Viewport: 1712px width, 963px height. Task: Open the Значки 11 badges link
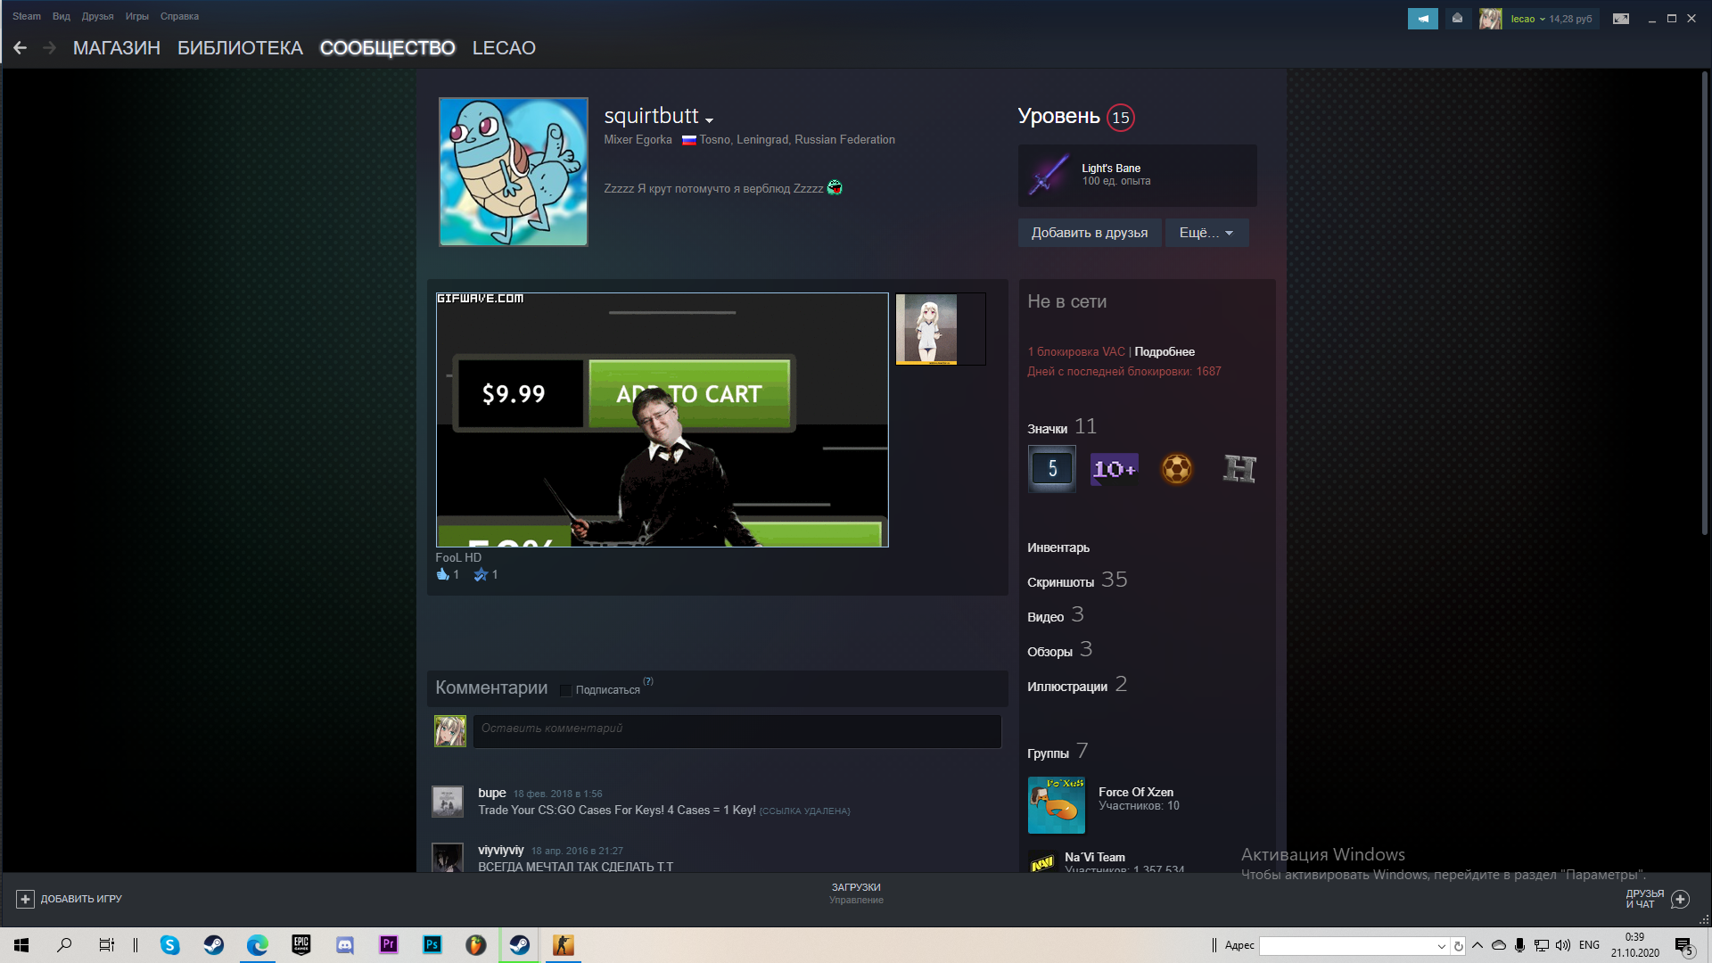(x=1062, y=427)
